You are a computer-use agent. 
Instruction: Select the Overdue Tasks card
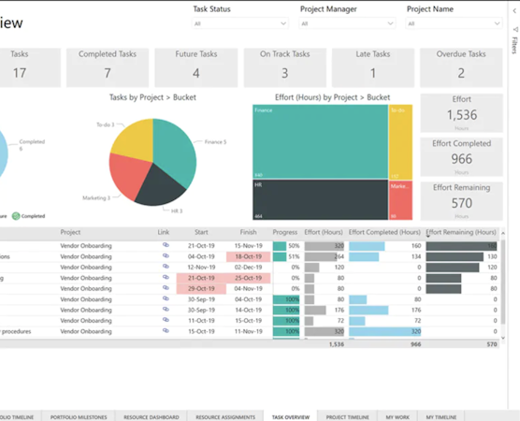coord(461,67)
